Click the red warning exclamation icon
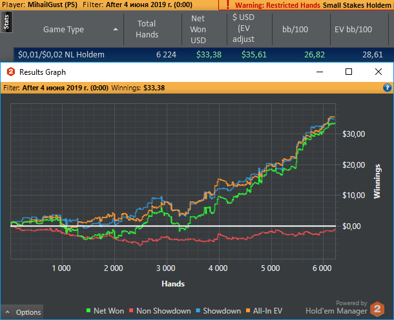The height and width of the screenshot is (320, 394). [227, 5]
